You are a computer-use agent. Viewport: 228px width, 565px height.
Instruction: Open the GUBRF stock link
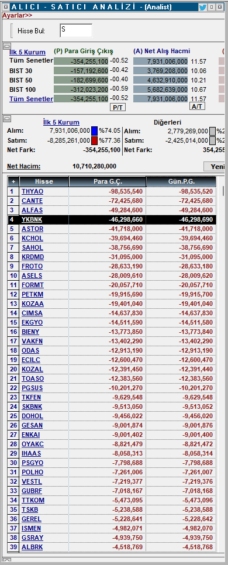32,491
